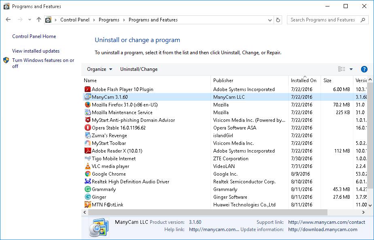Viewport: 374px width, 240px height.
Task: Select the Google Chrome row name
Action: (109, 174)
